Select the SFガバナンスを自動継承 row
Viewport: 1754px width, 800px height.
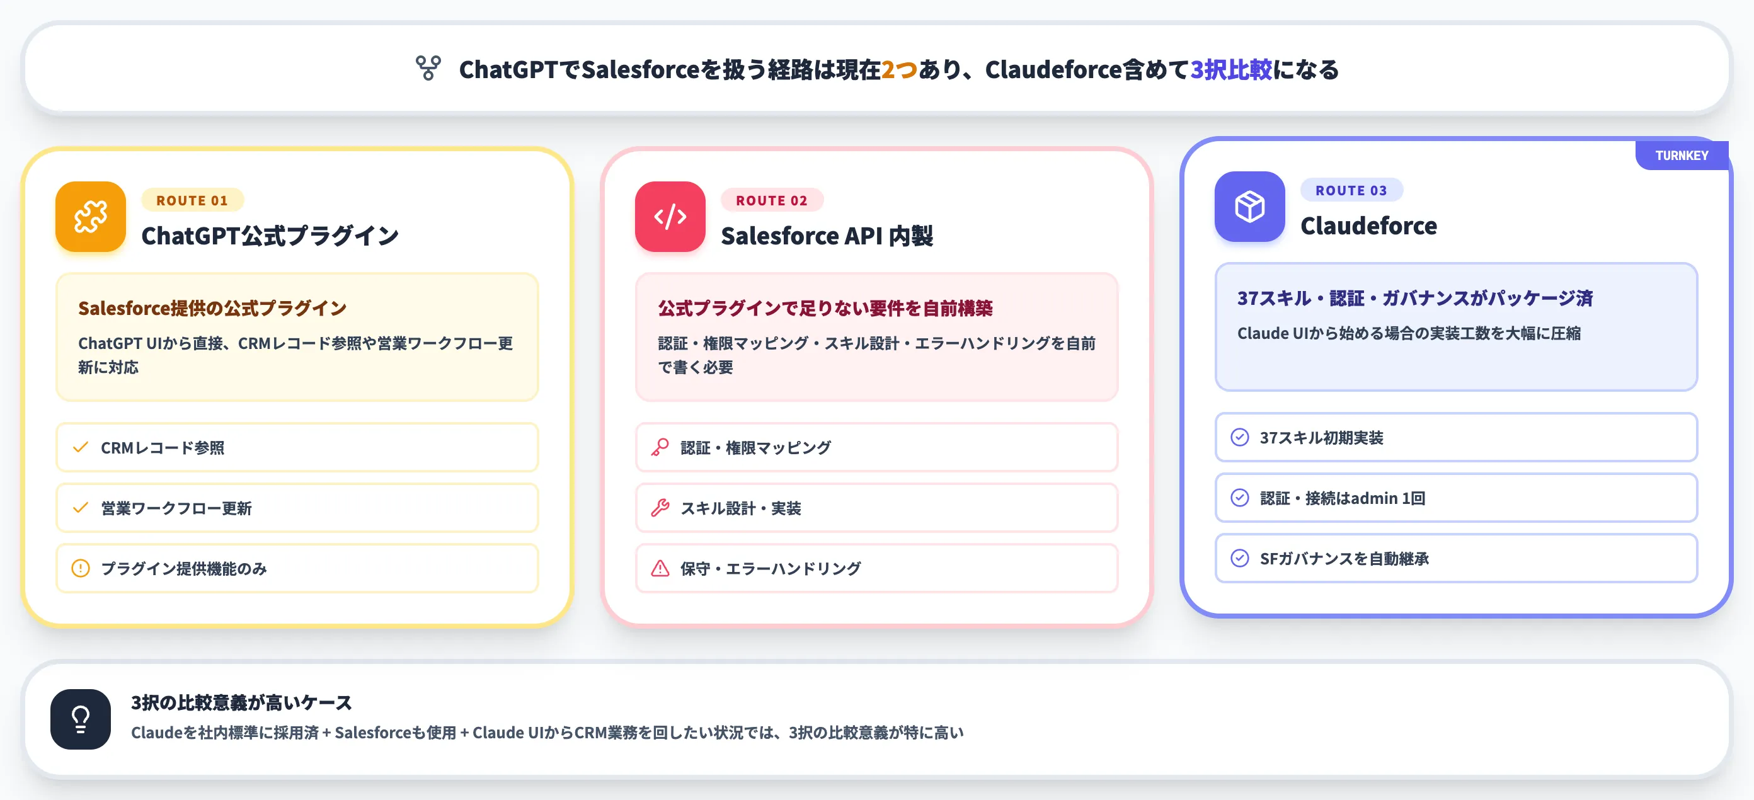(x=1456, y=558)
